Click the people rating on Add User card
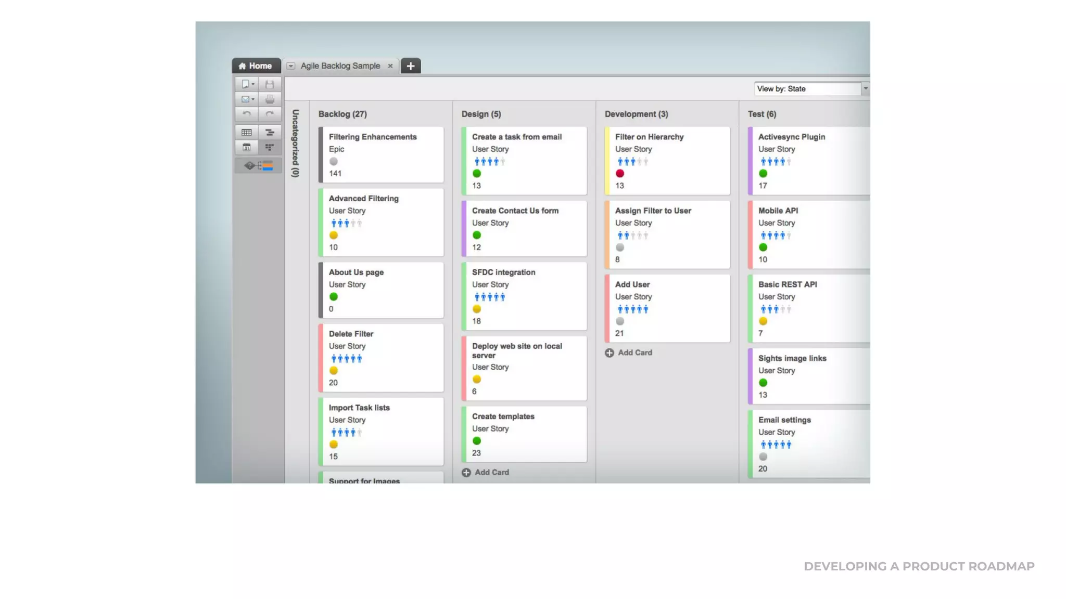Viewport: 1066px width, 599px height. tap(632, 309)
